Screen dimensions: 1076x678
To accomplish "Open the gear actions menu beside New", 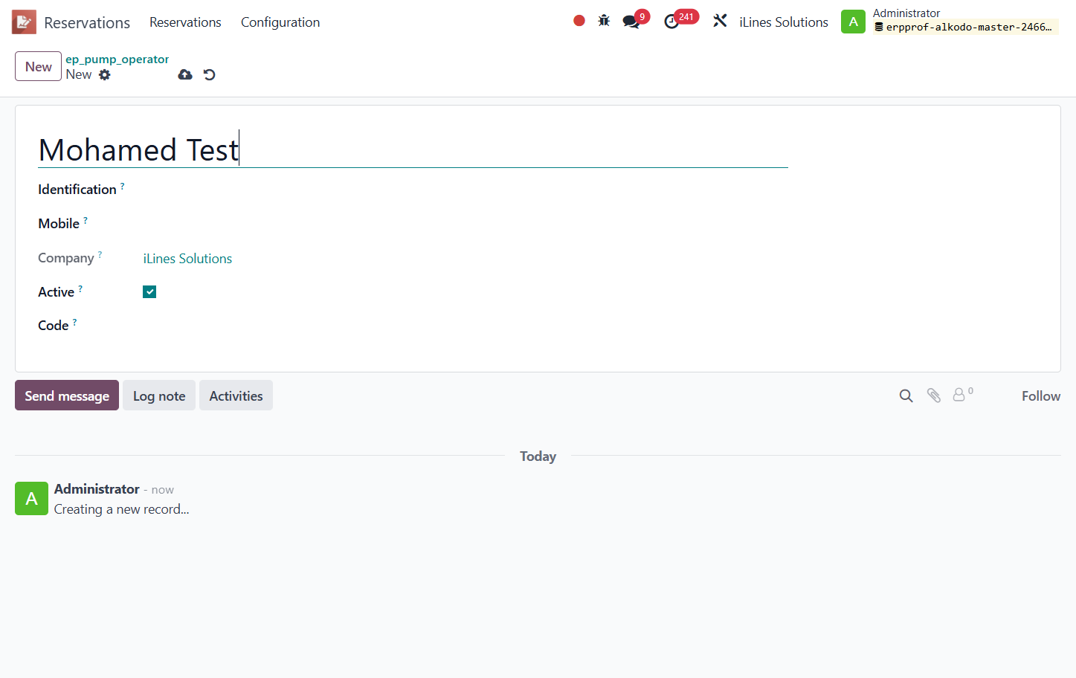I will (x=105, y=74).
